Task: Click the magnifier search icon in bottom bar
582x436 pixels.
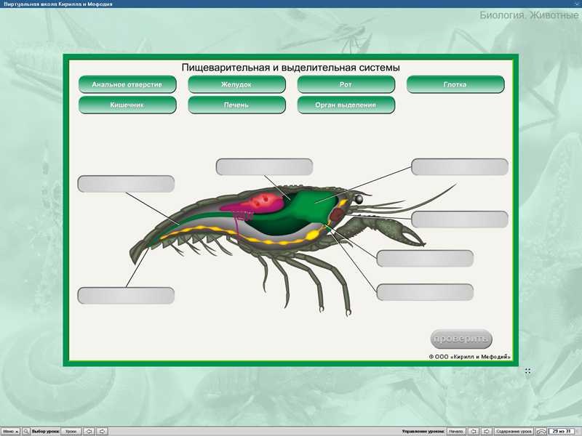Action: coord(26,431)
